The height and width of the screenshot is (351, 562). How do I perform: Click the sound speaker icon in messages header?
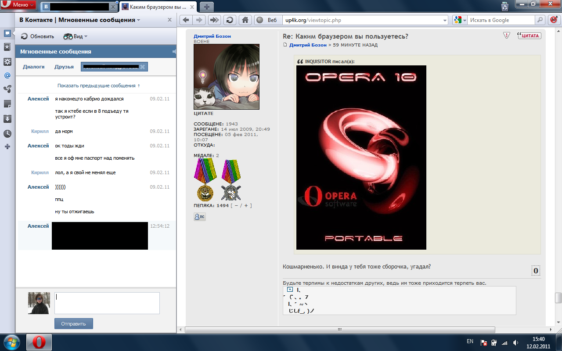[x=174, y=52]
